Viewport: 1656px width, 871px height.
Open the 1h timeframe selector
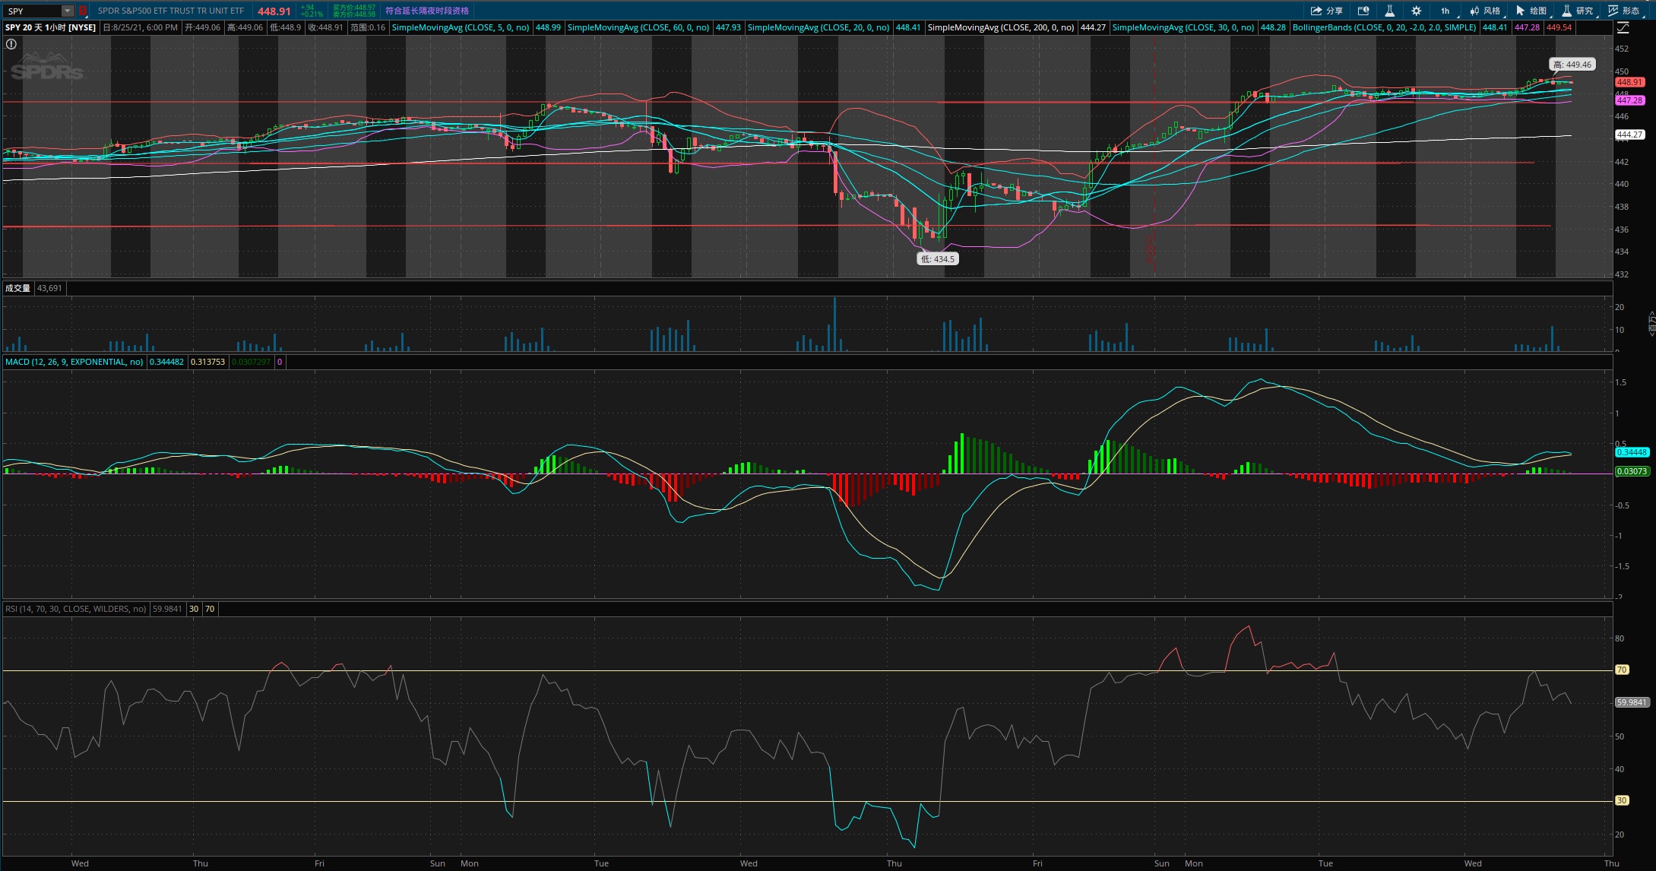(x=1445, y=11)
